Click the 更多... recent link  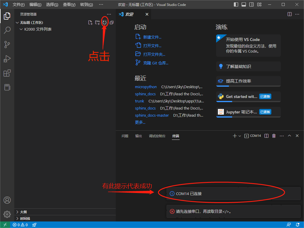click(140, 122)
